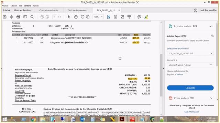Open the red TCA app in taskbar

(132, 119)
